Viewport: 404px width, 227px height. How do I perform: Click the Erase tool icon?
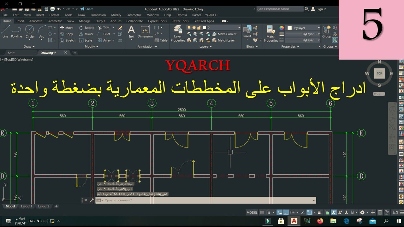(120, 28)
